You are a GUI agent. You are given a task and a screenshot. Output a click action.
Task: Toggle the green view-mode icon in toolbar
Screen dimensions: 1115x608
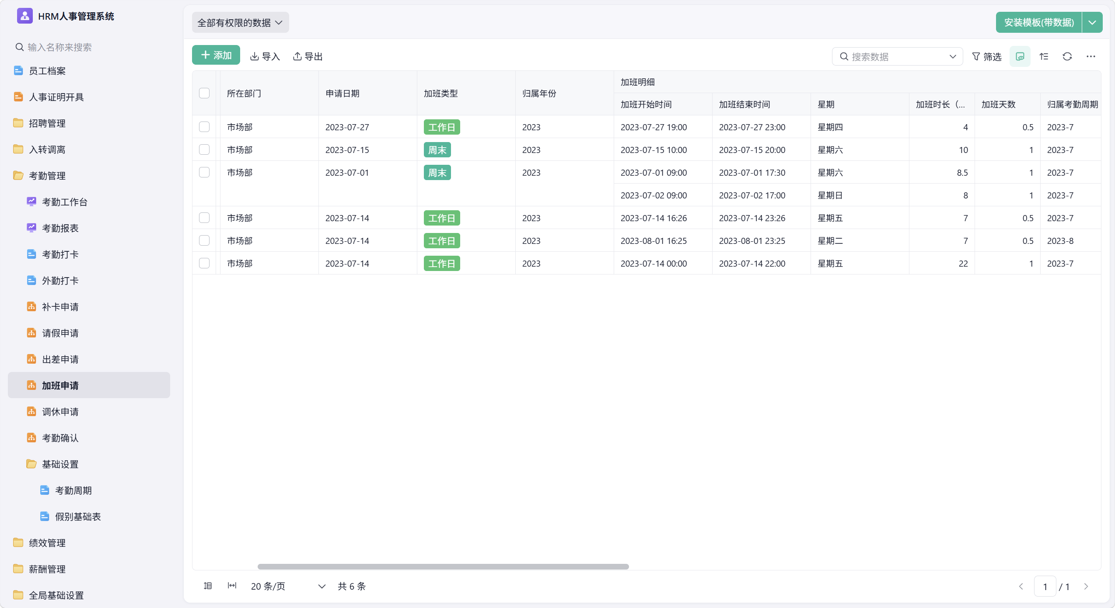[1020, 56]
